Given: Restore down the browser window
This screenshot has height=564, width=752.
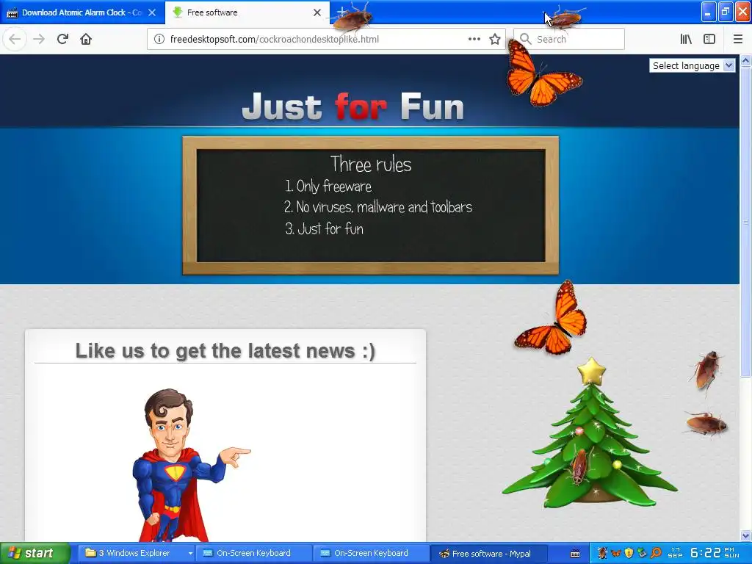Looking at the screenshot, I should tap(726, 12).
